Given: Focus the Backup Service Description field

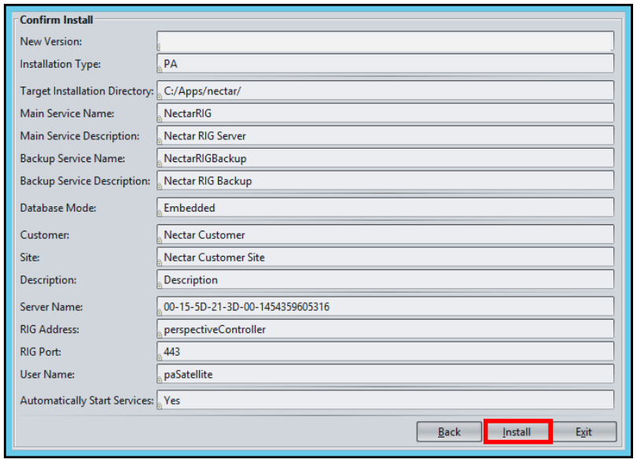Looking at the screenshot, I should click(385, 180).
